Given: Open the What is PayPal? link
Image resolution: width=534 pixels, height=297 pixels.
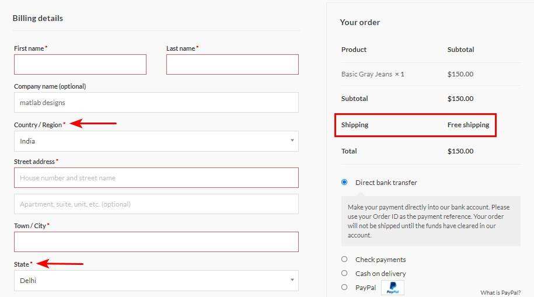Looking at the screenshot, I should click(x=500, y=293).
